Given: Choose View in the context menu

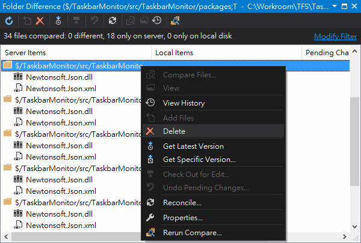Looking at the screenshot, I should (x=213, y=88).
